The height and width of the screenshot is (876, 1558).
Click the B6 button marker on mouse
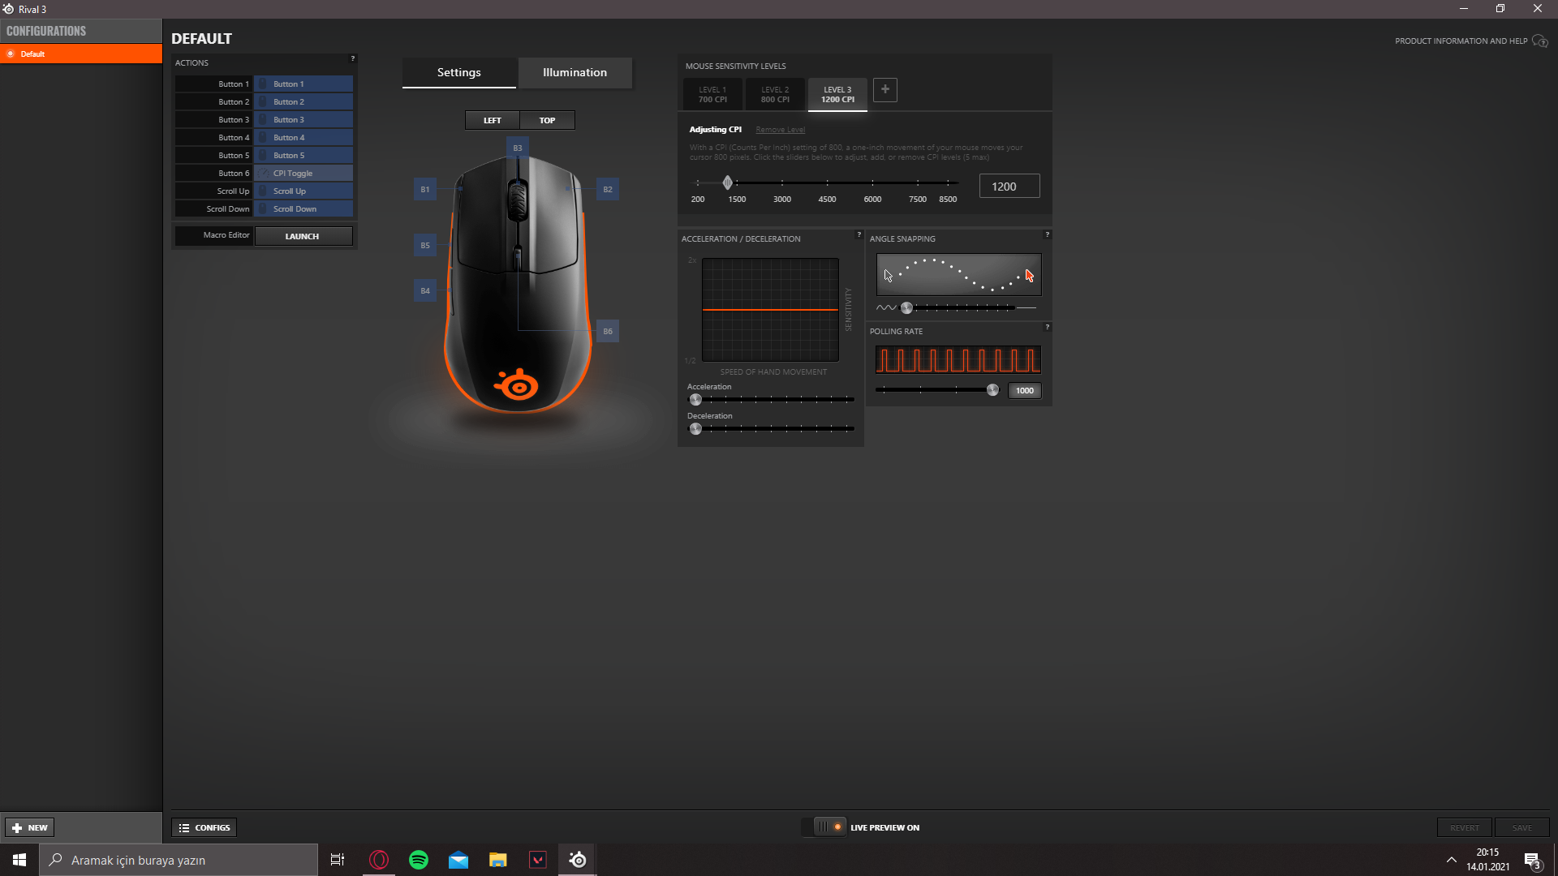pos(608,331)
